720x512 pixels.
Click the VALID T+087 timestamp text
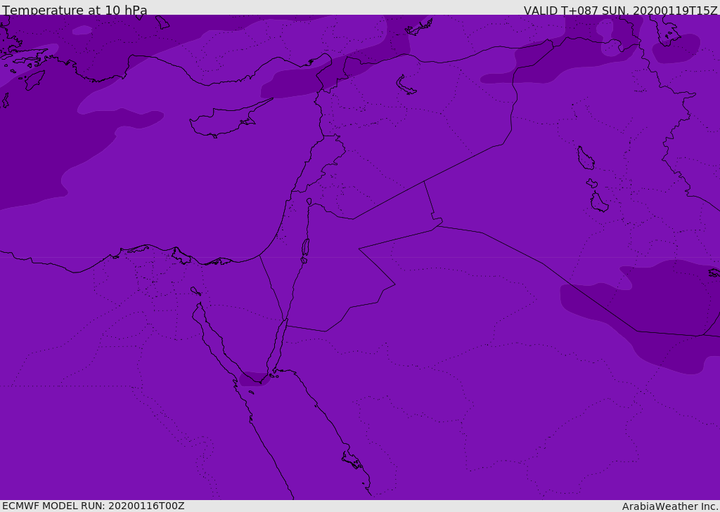tap(620, 11)
